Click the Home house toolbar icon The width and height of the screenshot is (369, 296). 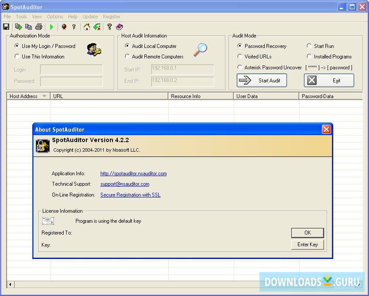[87, 27]
